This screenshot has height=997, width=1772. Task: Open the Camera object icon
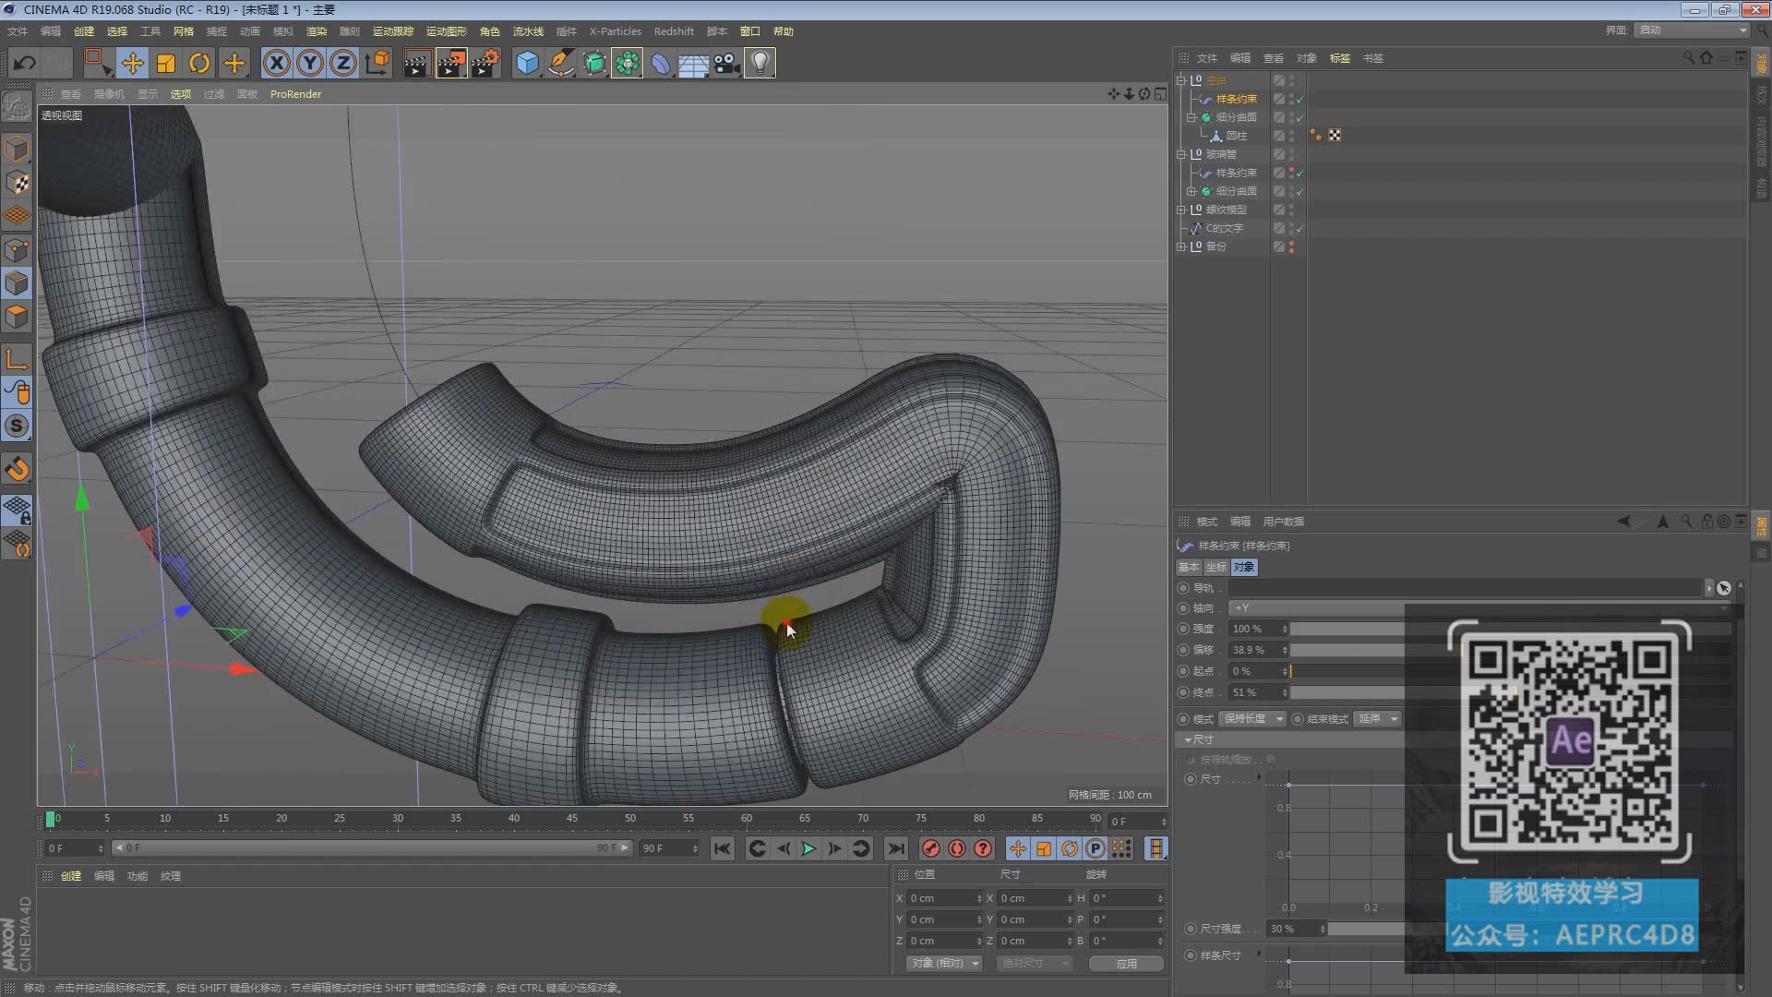pos(727,63)
